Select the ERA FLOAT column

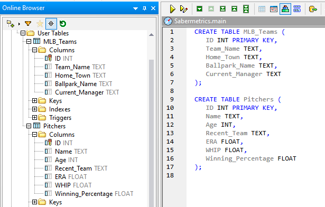click(71, 177)
